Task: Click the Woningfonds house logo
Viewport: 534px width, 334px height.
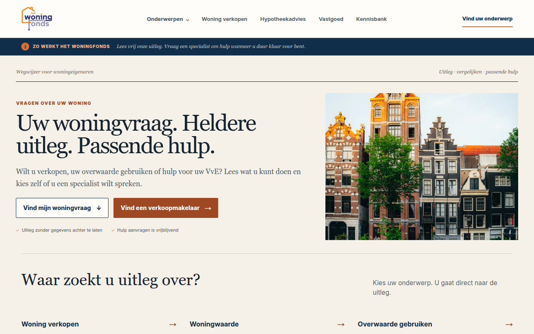Action: (37, 19)
